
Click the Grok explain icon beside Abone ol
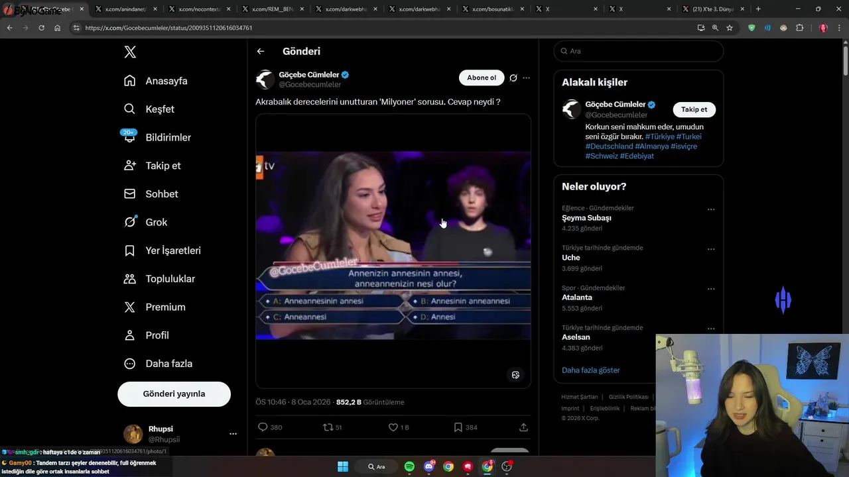pyautogui.click(x=513, y=78)
